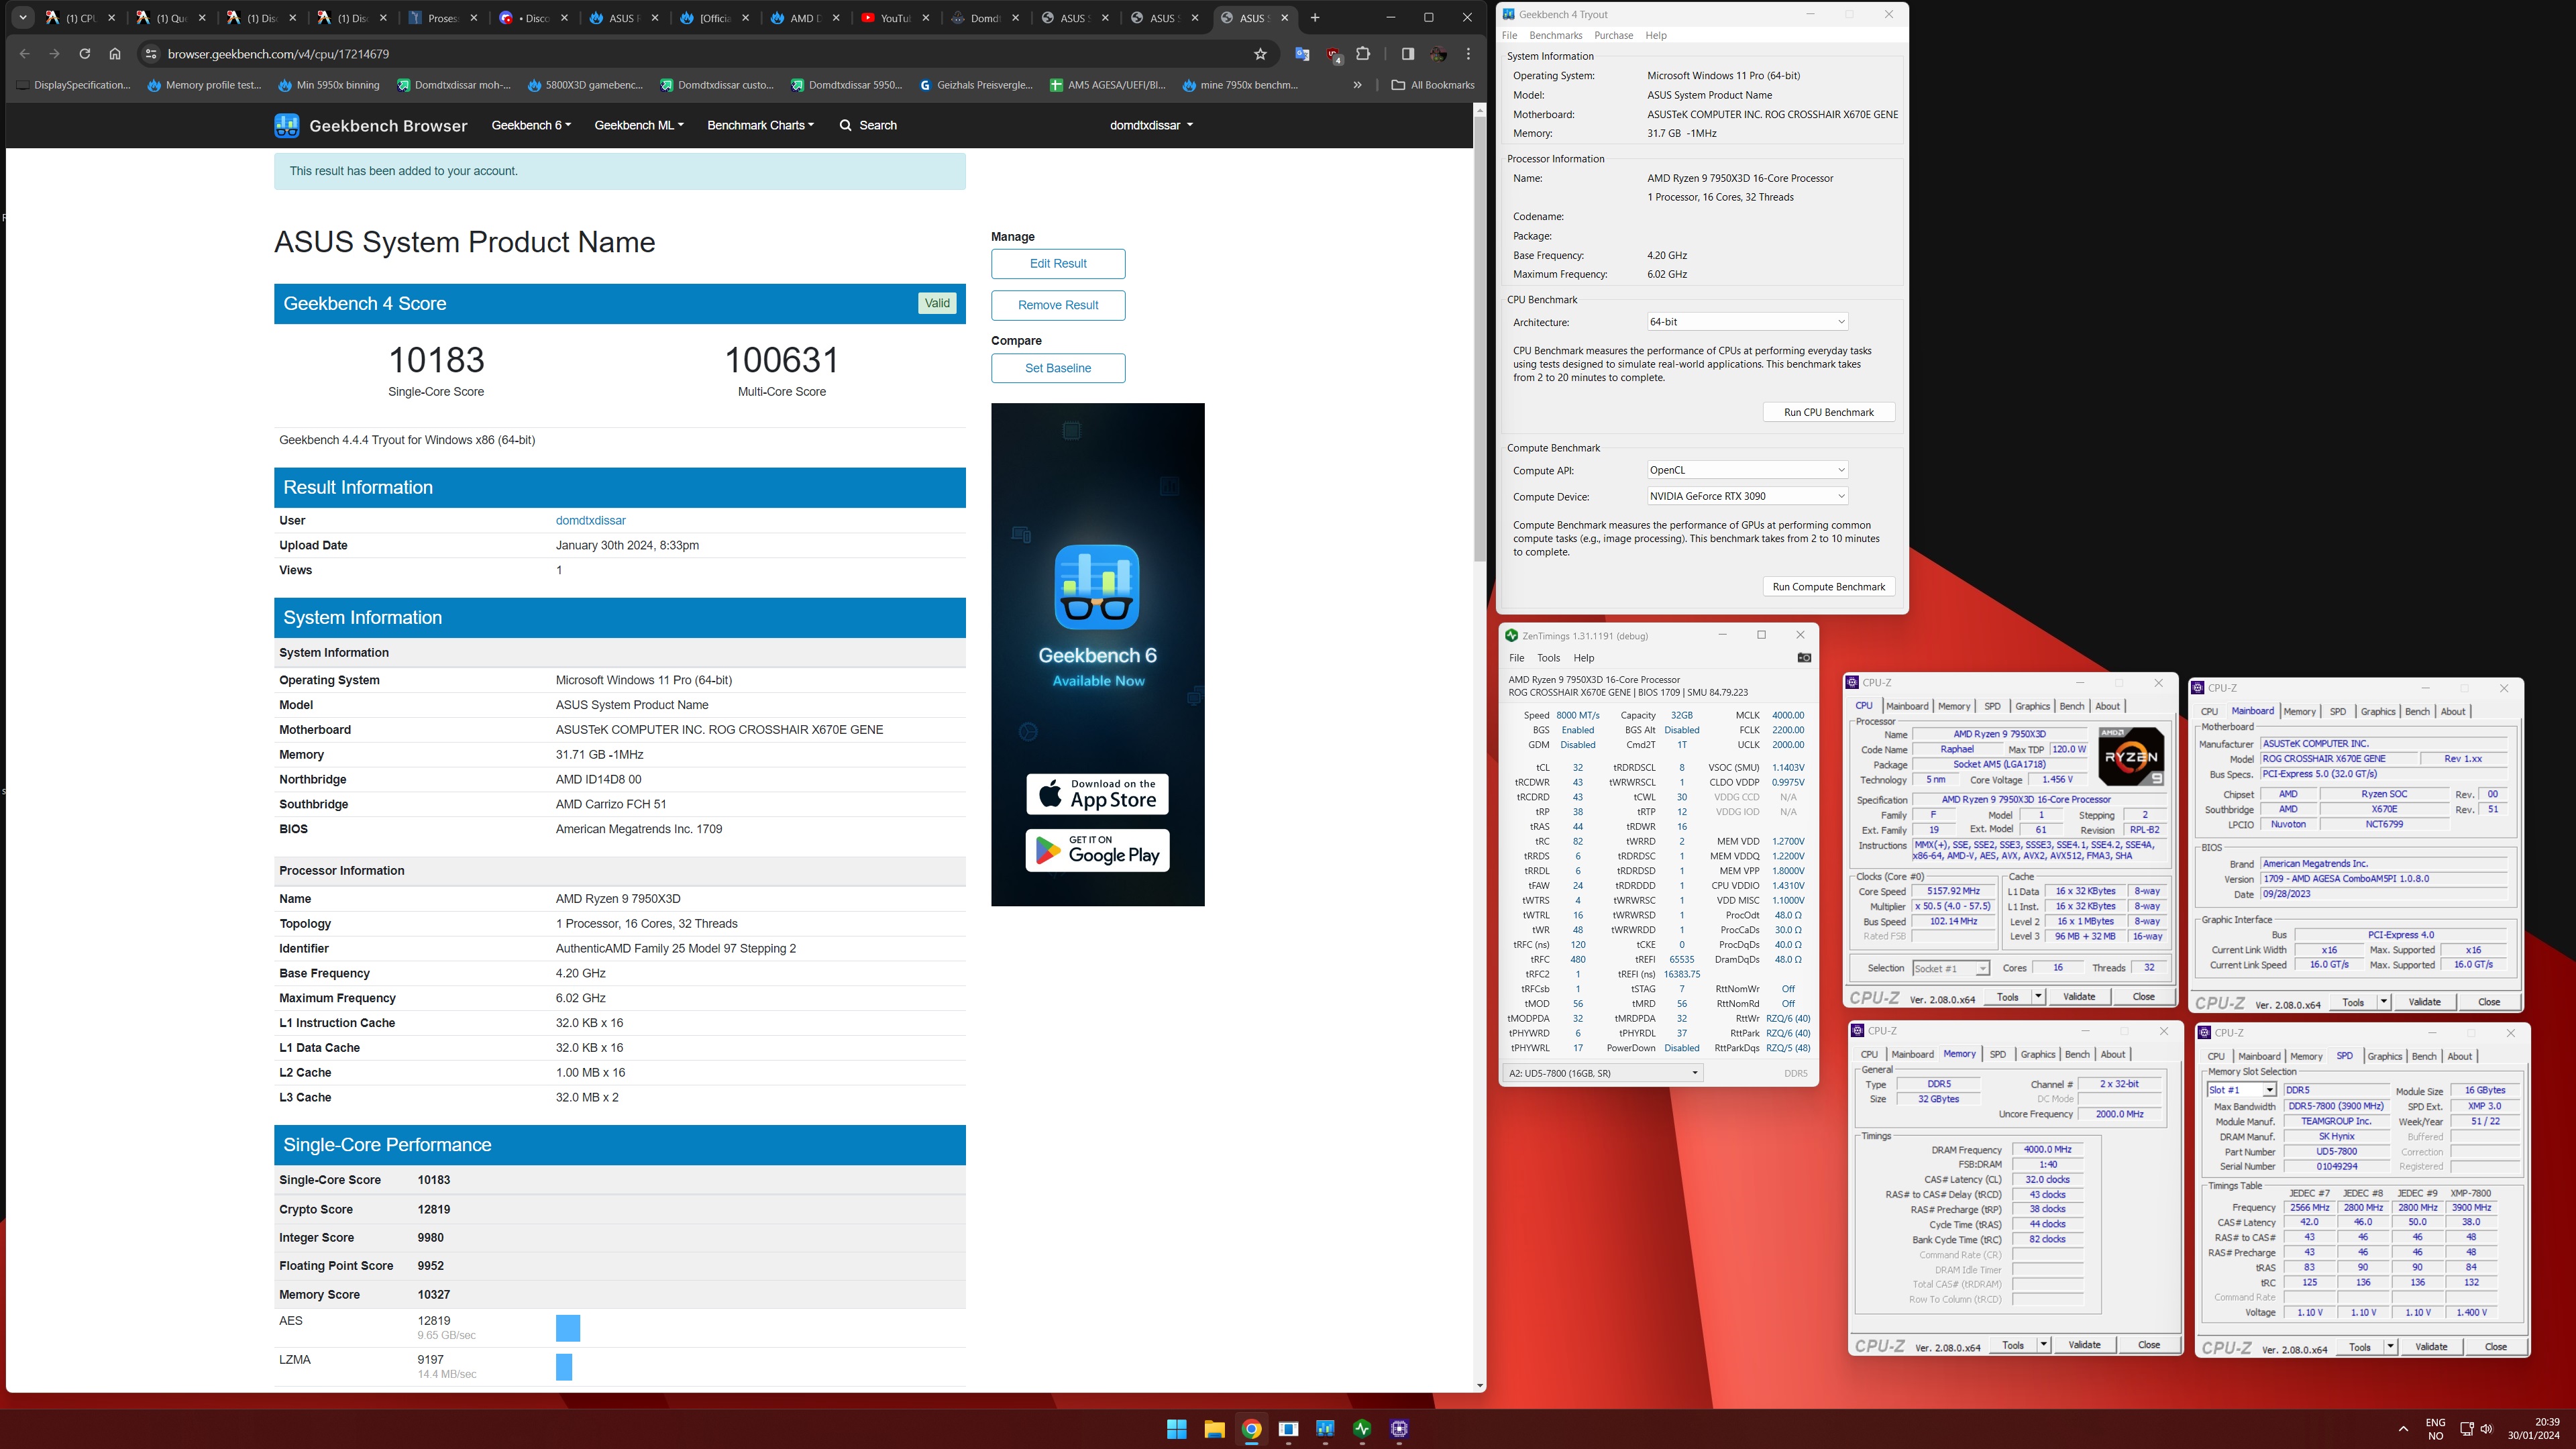This screenshot has height=1449, width=2576.
Task: Click the Geekbench Browser logo icon
Action: [x=287, y=125]
